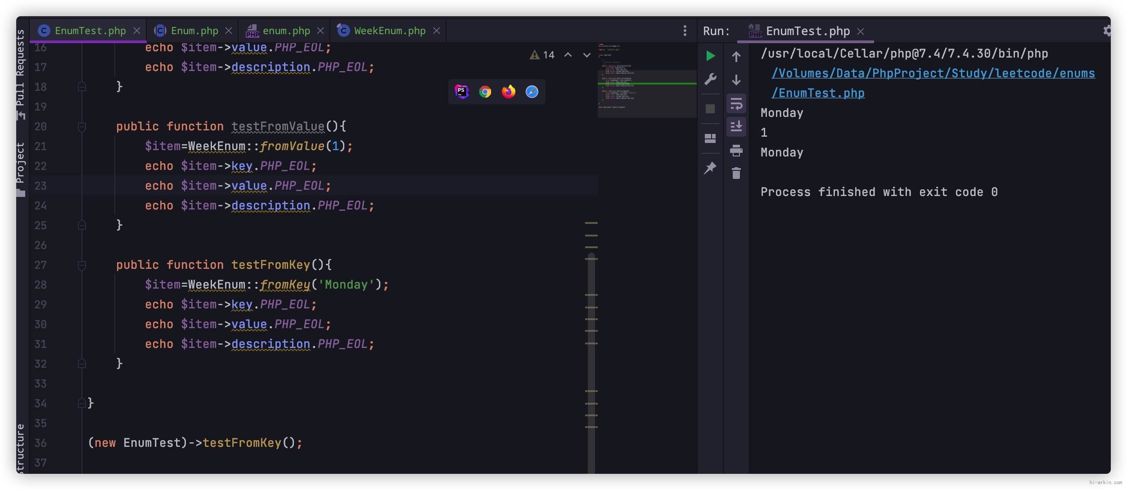Open the editor tabs three-dot menu

click(685, 31)
